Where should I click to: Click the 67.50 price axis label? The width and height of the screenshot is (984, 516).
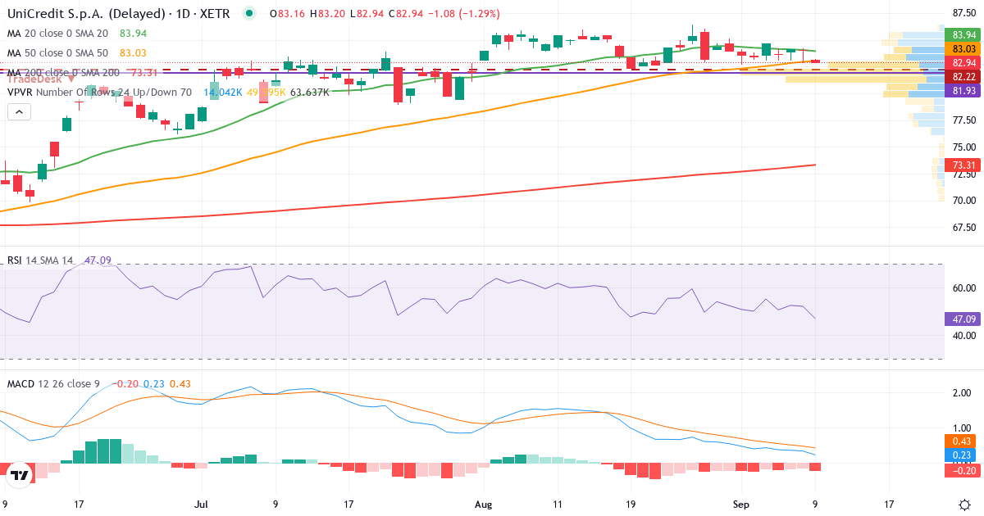pyautogui.click(x=963, y=228)
